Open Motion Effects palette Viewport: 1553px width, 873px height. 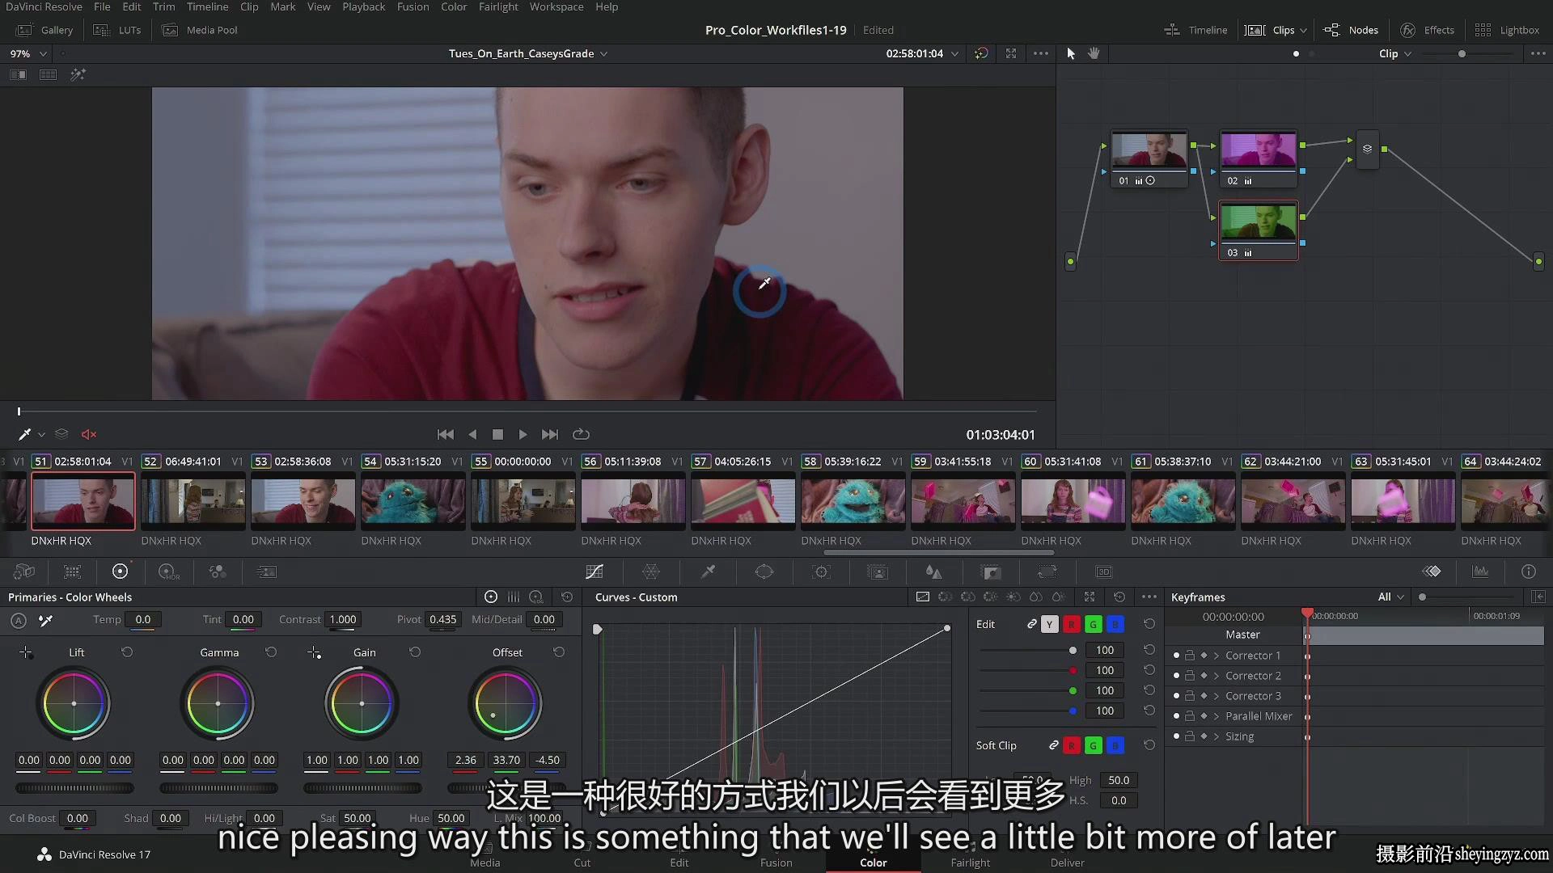pos(266,571)
